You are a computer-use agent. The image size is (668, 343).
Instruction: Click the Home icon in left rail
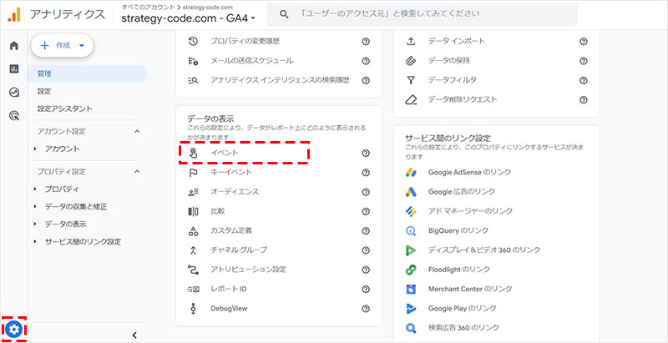[x=13, y=45]
